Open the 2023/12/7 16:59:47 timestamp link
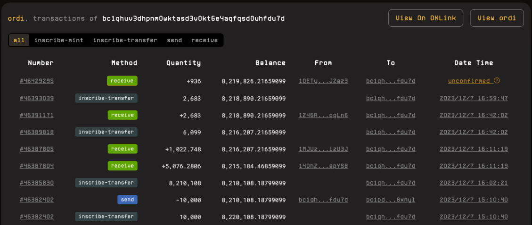 pos(474,98)
